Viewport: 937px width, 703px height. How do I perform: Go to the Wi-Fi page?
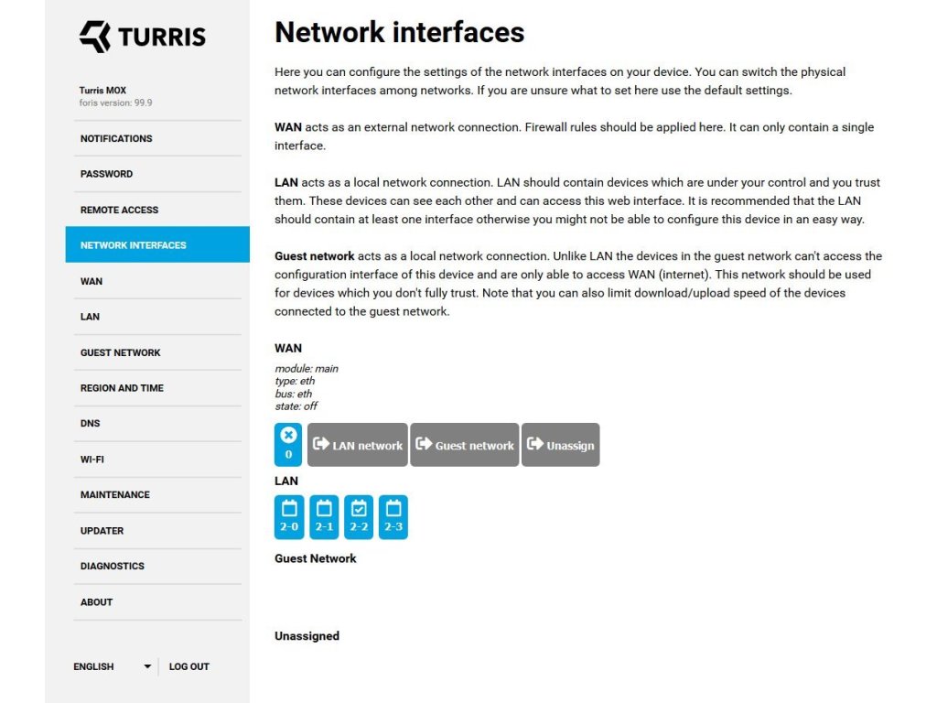click(92, 460)
